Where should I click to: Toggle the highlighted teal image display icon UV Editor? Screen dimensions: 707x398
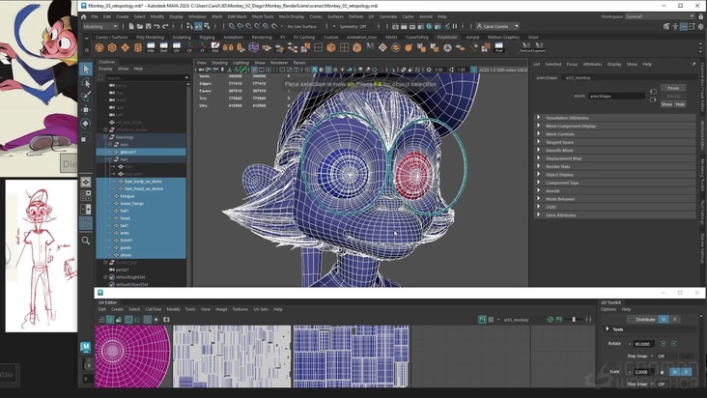pos(482,320)
